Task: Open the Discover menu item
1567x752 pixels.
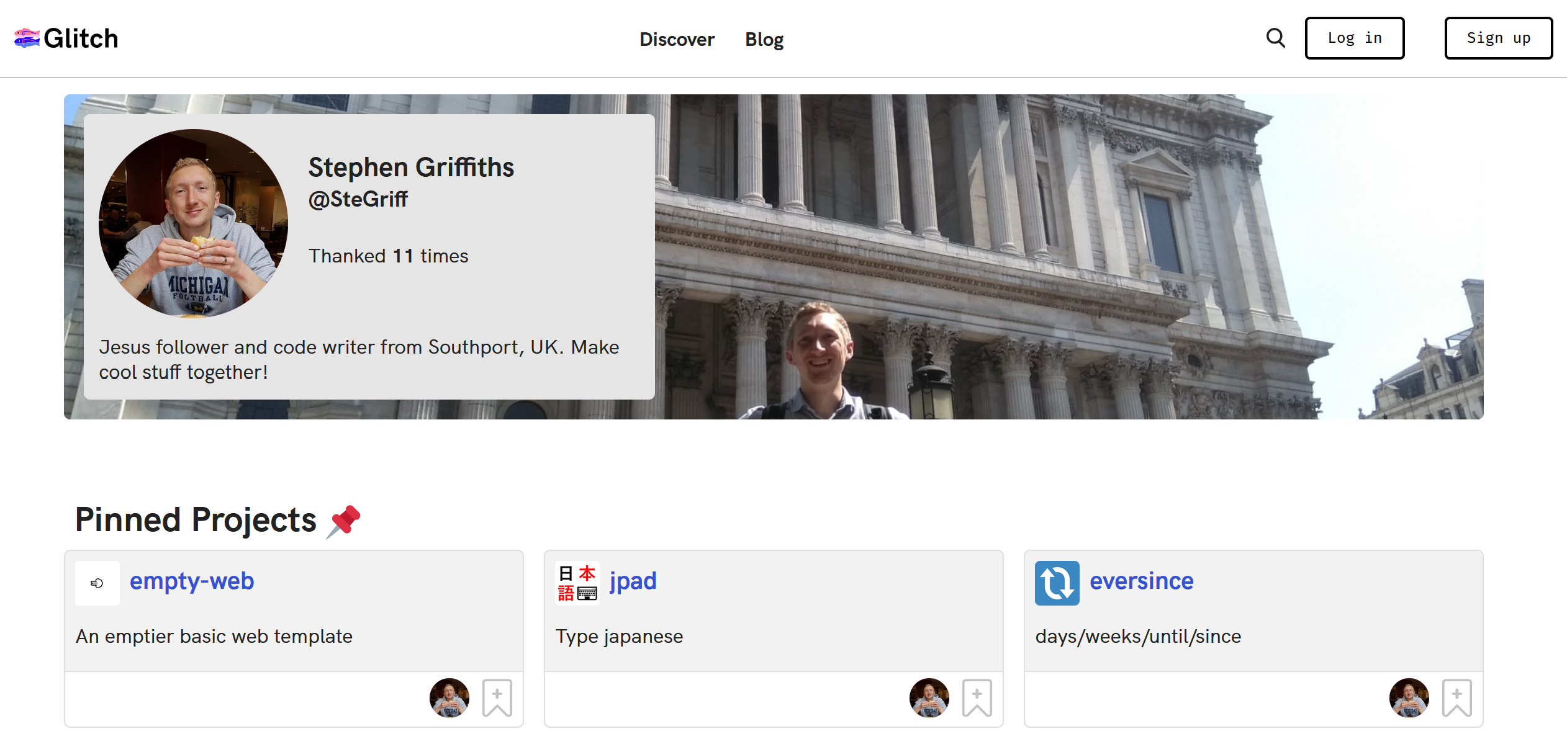Action: pyautogui.click(x=677, y=40)
